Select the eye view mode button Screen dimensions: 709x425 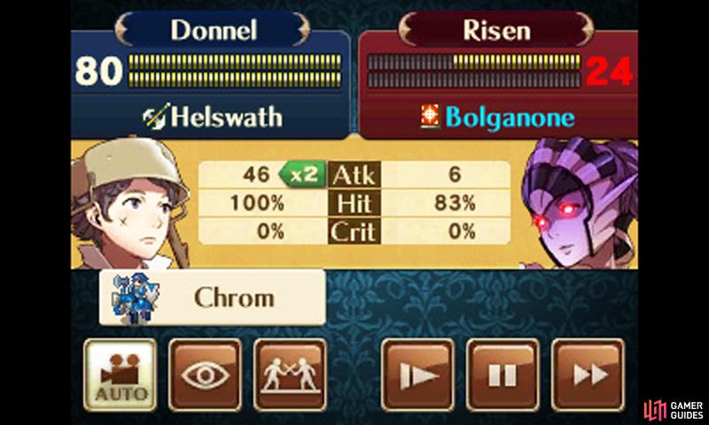point(205,375)
